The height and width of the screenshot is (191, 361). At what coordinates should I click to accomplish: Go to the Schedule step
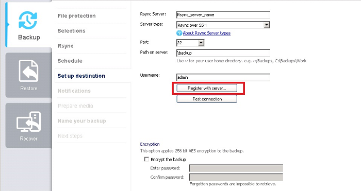pos(70,61)
